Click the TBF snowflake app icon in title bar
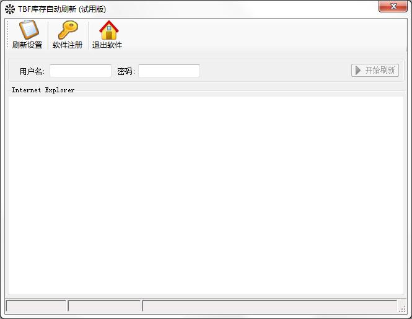412x319 pixels. coord(10,9)
